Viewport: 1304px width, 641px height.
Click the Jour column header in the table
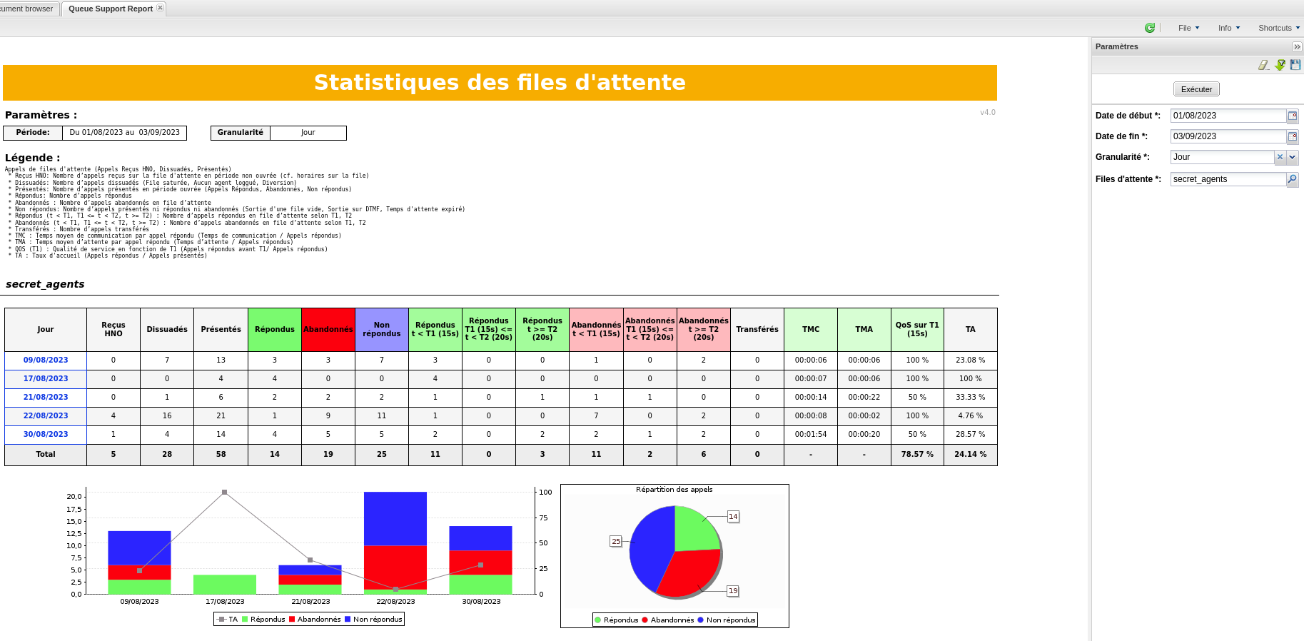tap(46, 330)
